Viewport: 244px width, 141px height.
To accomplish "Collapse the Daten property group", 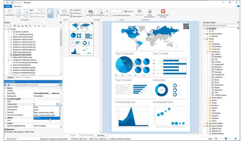I will click(6, 88).
